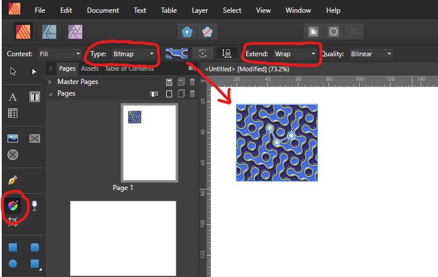Click the fill origin handle at line bend

(x=277, y=143)
